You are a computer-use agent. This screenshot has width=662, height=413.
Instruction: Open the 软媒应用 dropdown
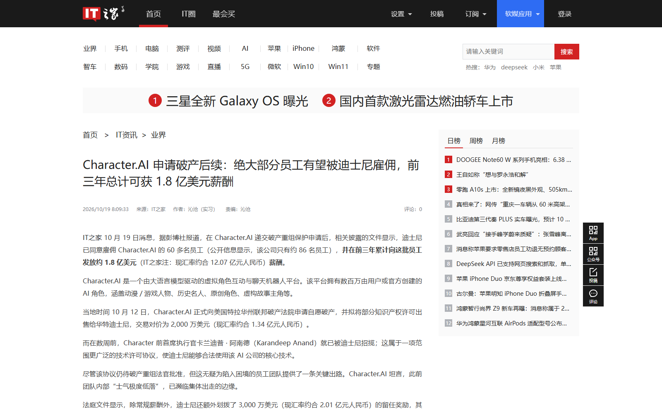point(520,14)
